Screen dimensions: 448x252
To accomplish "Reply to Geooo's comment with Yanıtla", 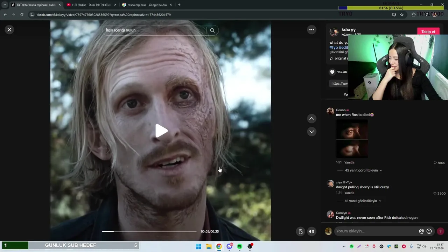I will [349, 163].
